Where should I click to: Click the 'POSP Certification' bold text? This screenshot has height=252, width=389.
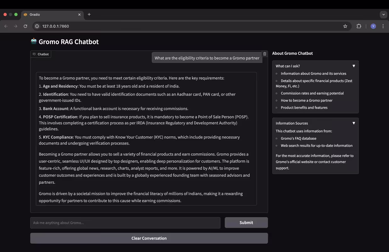(x=60, y=117)
